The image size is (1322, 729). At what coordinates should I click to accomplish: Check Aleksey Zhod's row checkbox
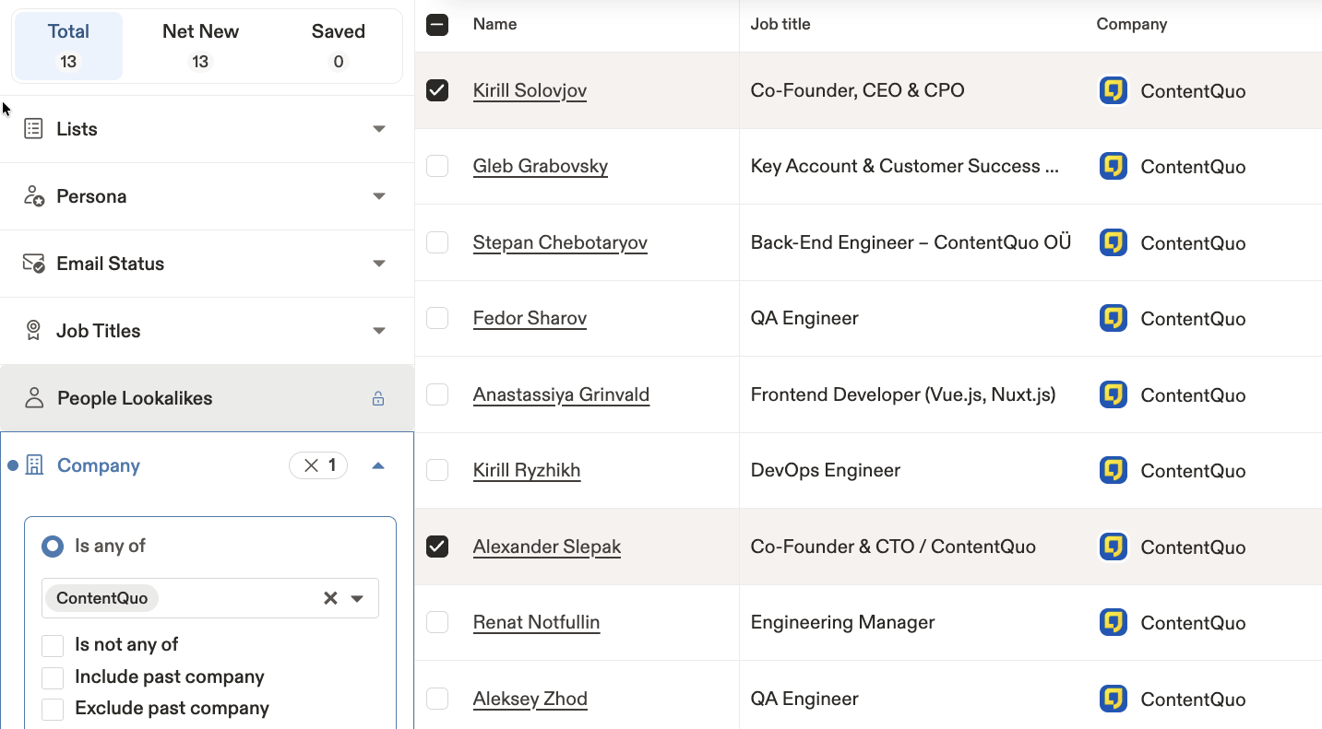tap(437, 699)
